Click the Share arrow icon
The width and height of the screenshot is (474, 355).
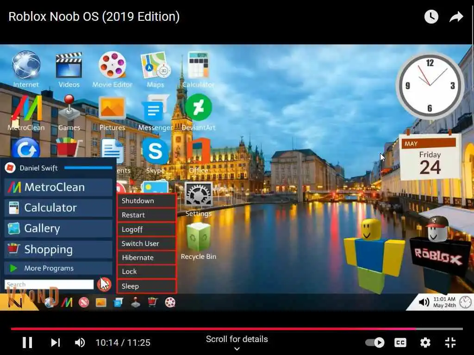(456, 17)
